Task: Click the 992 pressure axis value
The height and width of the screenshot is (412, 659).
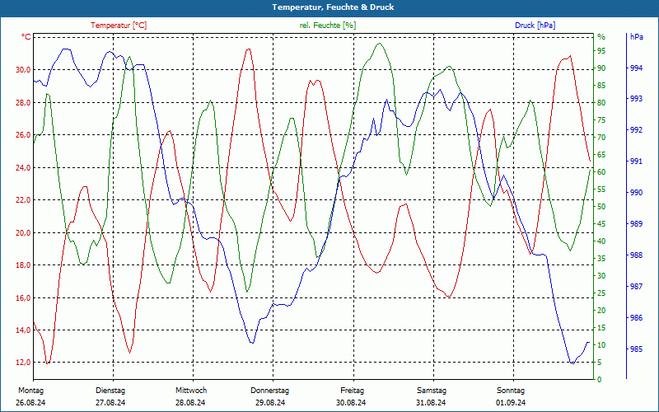Action: 636,130
